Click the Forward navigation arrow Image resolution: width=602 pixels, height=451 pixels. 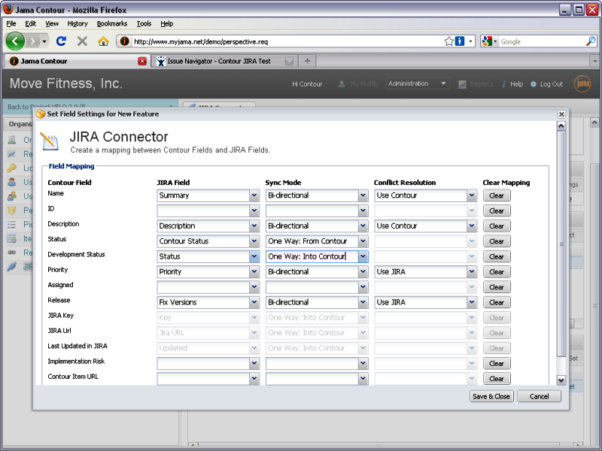[33, 41]
